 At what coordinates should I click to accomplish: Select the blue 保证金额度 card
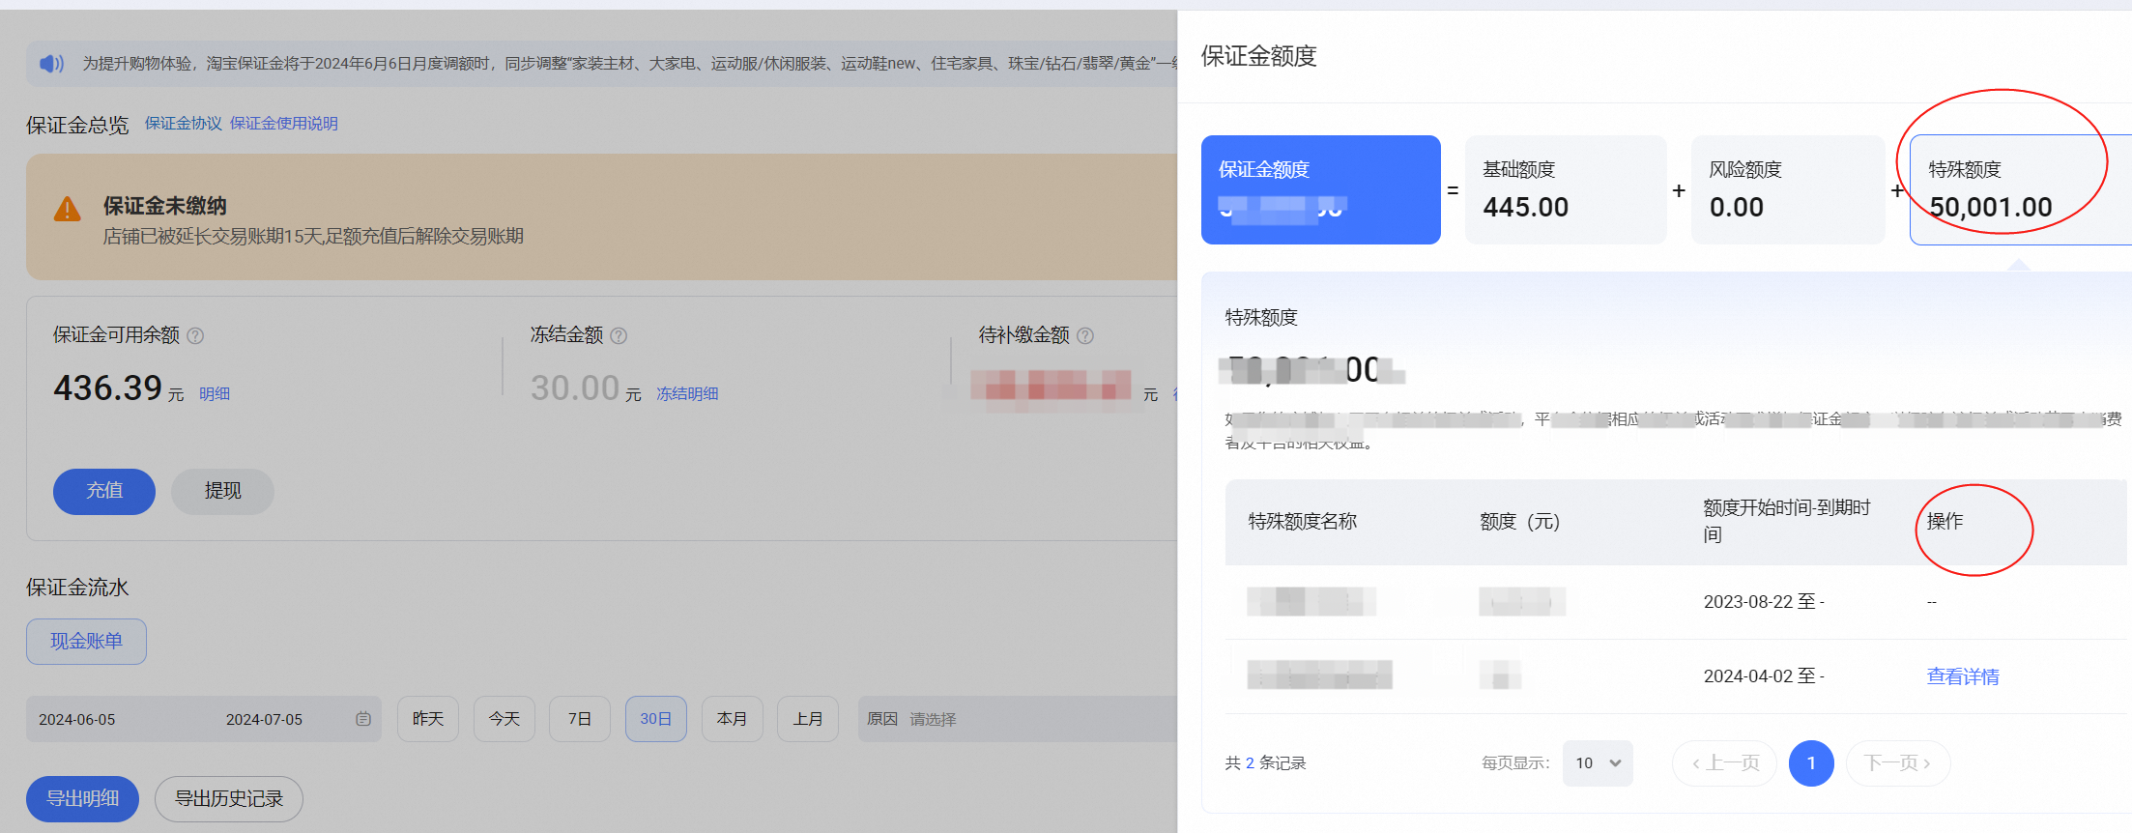coord(1321,189)
